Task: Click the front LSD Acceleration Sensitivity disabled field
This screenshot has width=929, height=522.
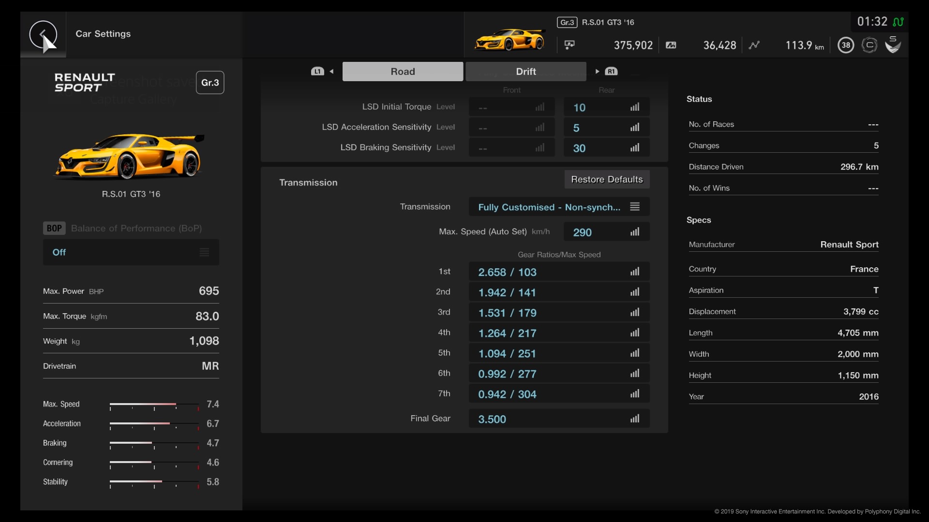Action: 511,128
